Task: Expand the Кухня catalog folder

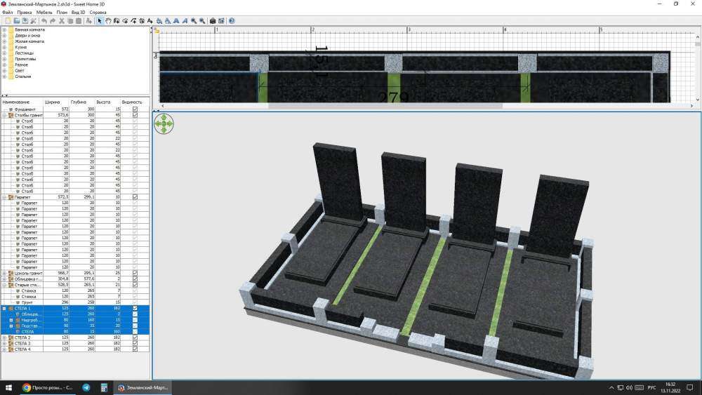Action: click(x=4, y=48)
